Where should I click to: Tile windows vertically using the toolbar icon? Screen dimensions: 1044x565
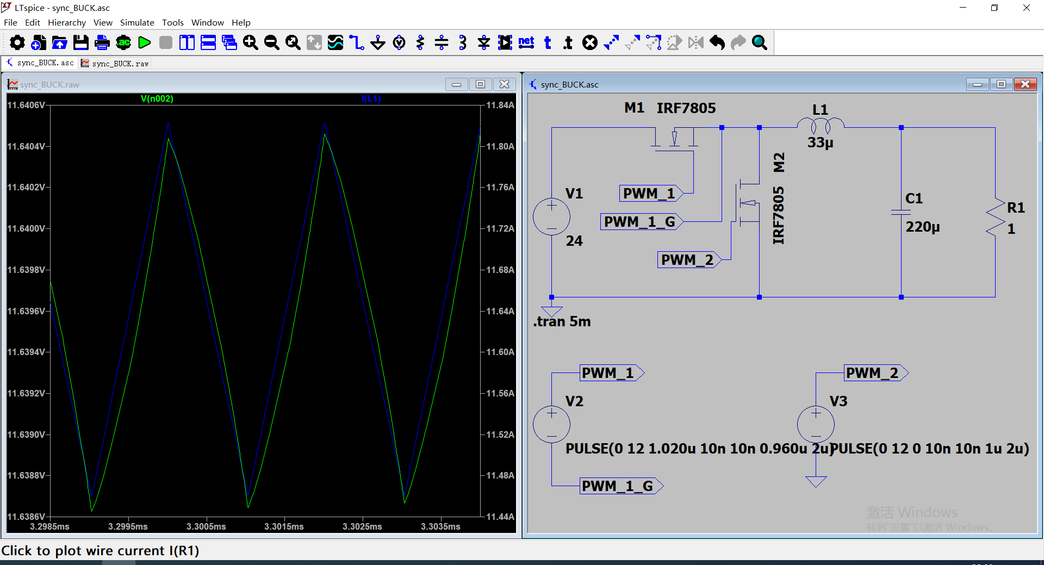(x=187, y=42)
